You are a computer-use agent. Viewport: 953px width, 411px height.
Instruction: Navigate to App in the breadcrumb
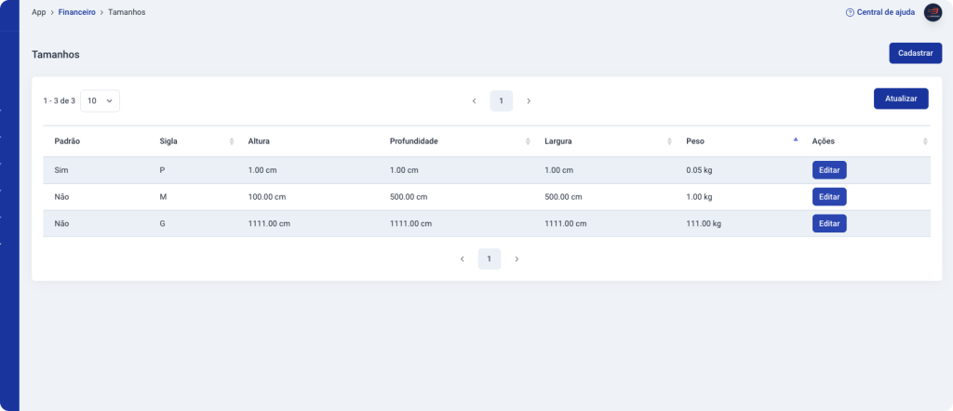point(39,13)
